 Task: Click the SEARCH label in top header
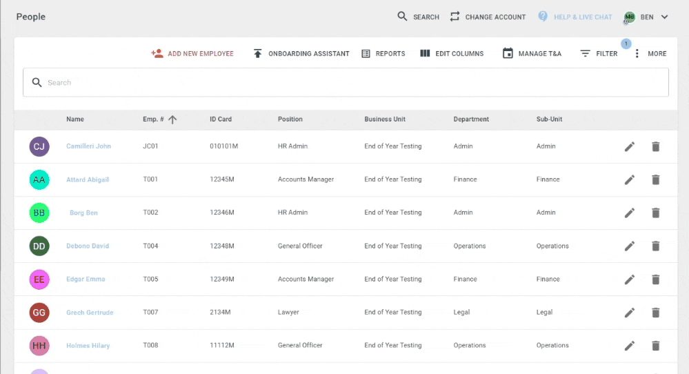(x=426, y=17)
